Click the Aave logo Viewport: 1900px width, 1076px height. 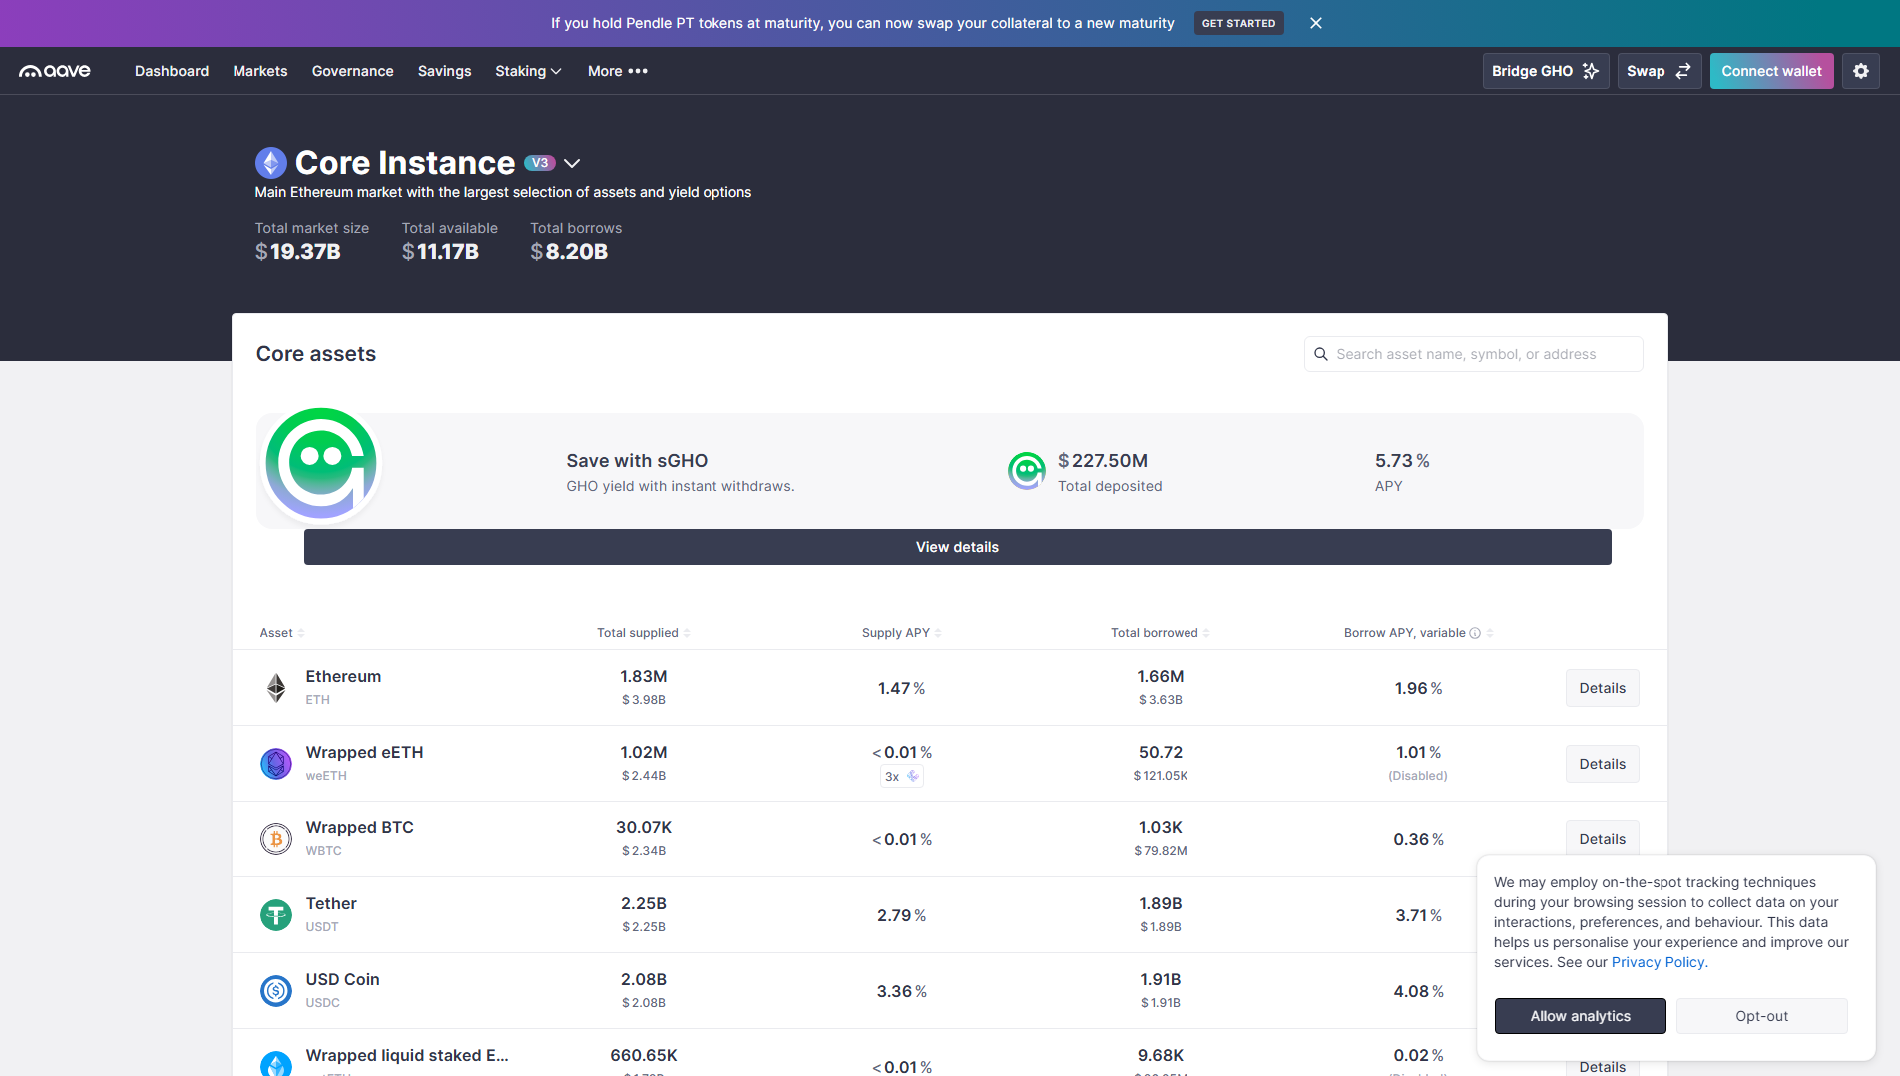(55, 71)
